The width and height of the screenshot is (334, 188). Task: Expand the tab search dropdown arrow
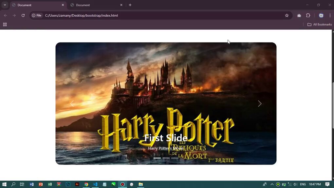point(5,5)
